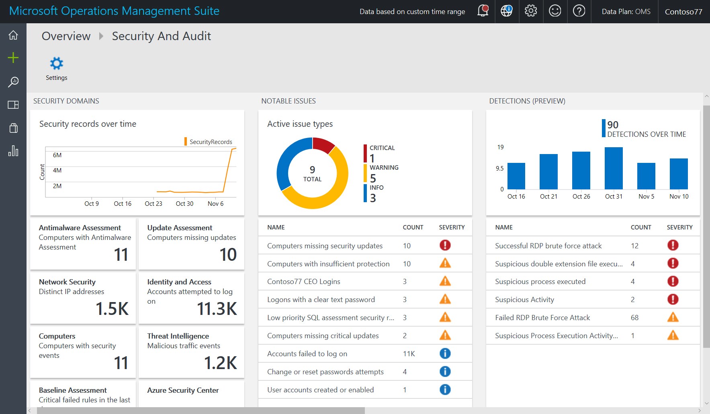710x414 pixels.
Task: Open Data based on custom time range
Action: pyautogui.click(x=412, y=12)
